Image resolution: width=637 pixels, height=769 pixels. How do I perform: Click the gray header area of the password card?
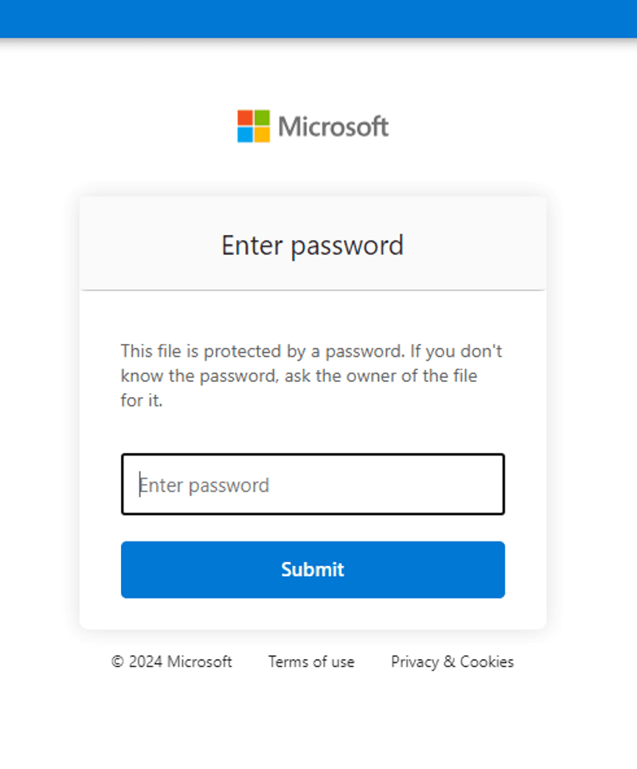[x=313, y=244]
